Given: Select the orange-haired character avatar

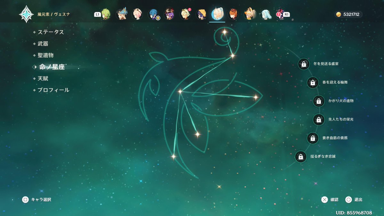Looking at the screenshot, I should click(233, 14).
